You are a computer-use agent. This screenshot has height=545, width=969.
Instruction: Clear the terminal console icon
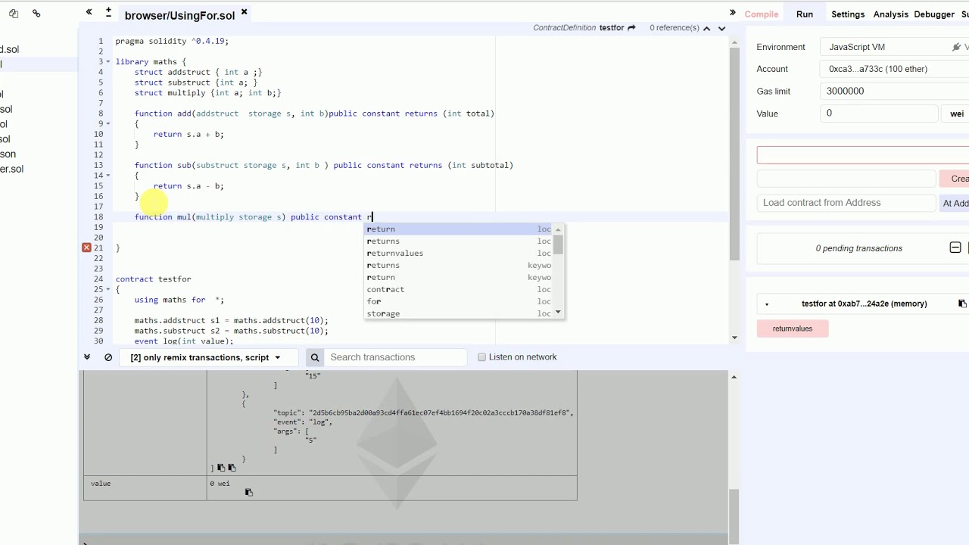click(x=108, y=357)
